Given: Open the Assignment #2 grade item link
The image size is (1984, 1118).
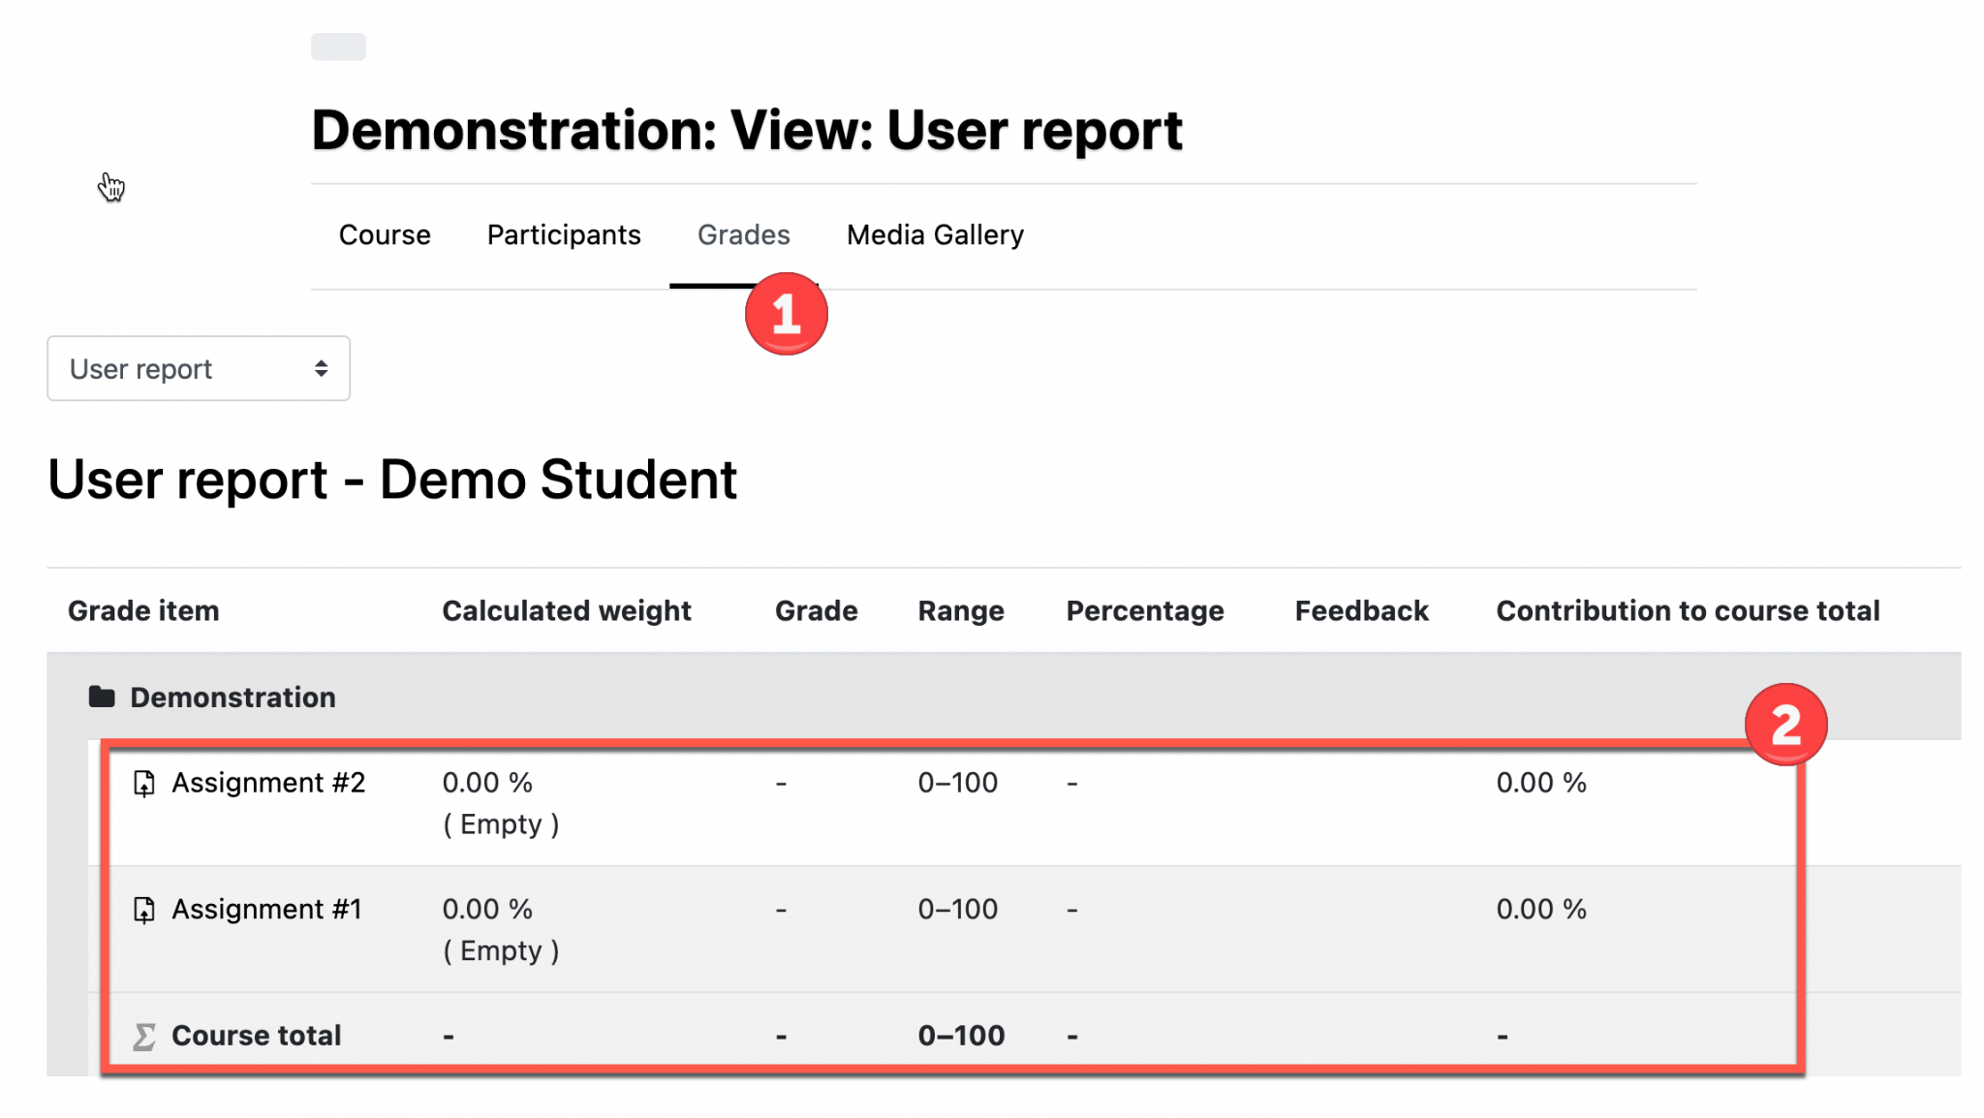Looking at the screenshot, I should point(268,782).
